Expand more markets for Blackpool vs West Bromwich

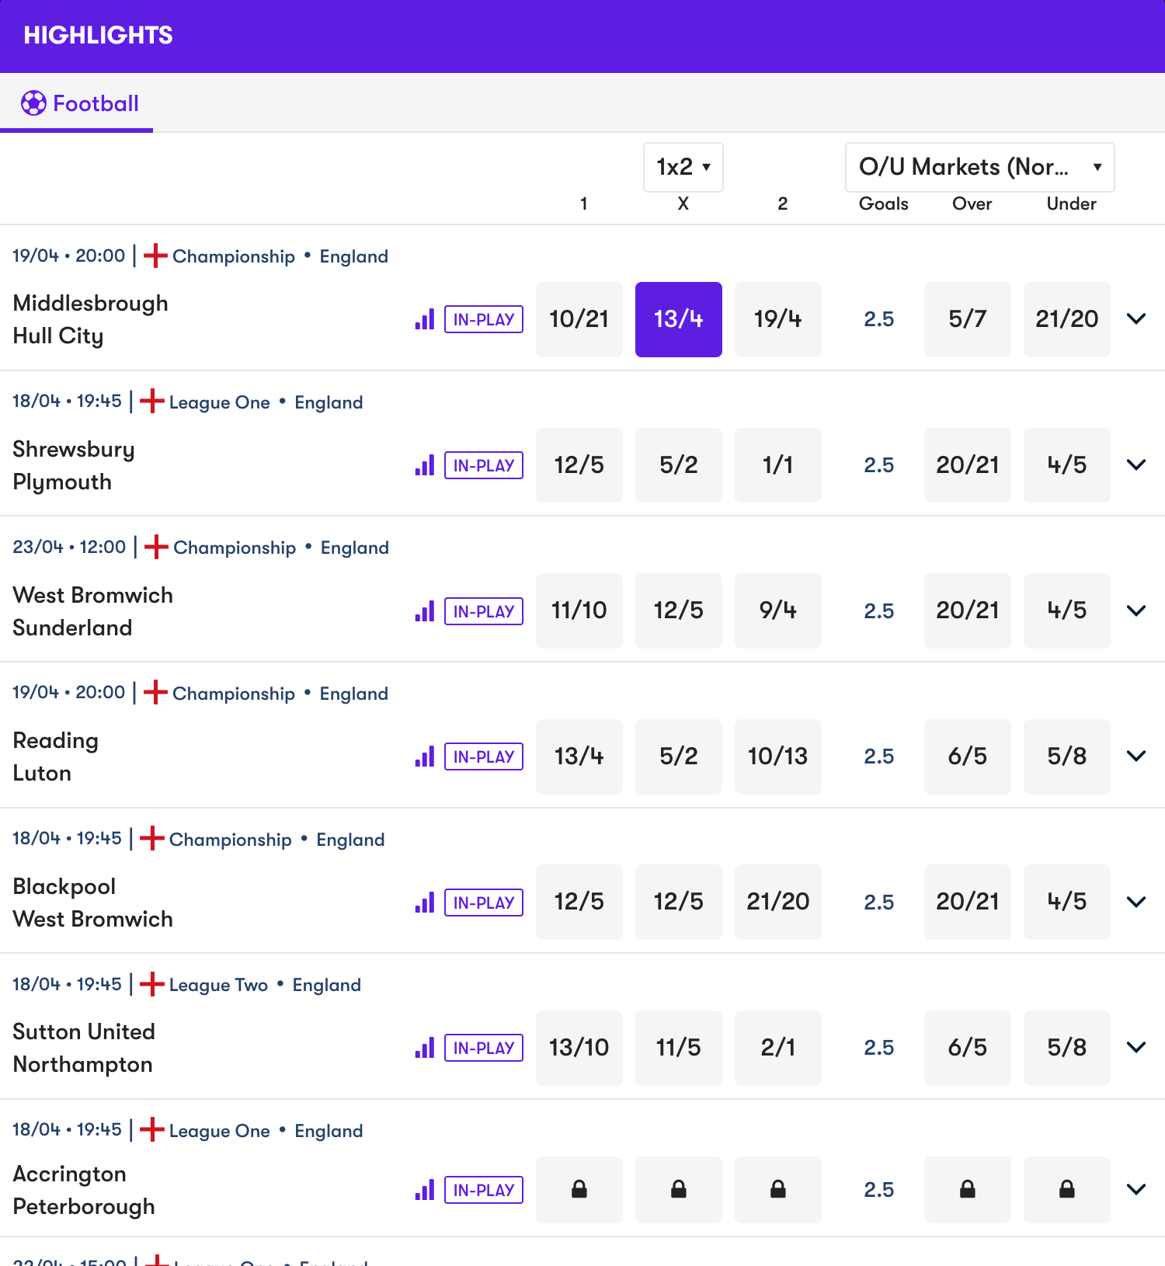(1136, 903)
